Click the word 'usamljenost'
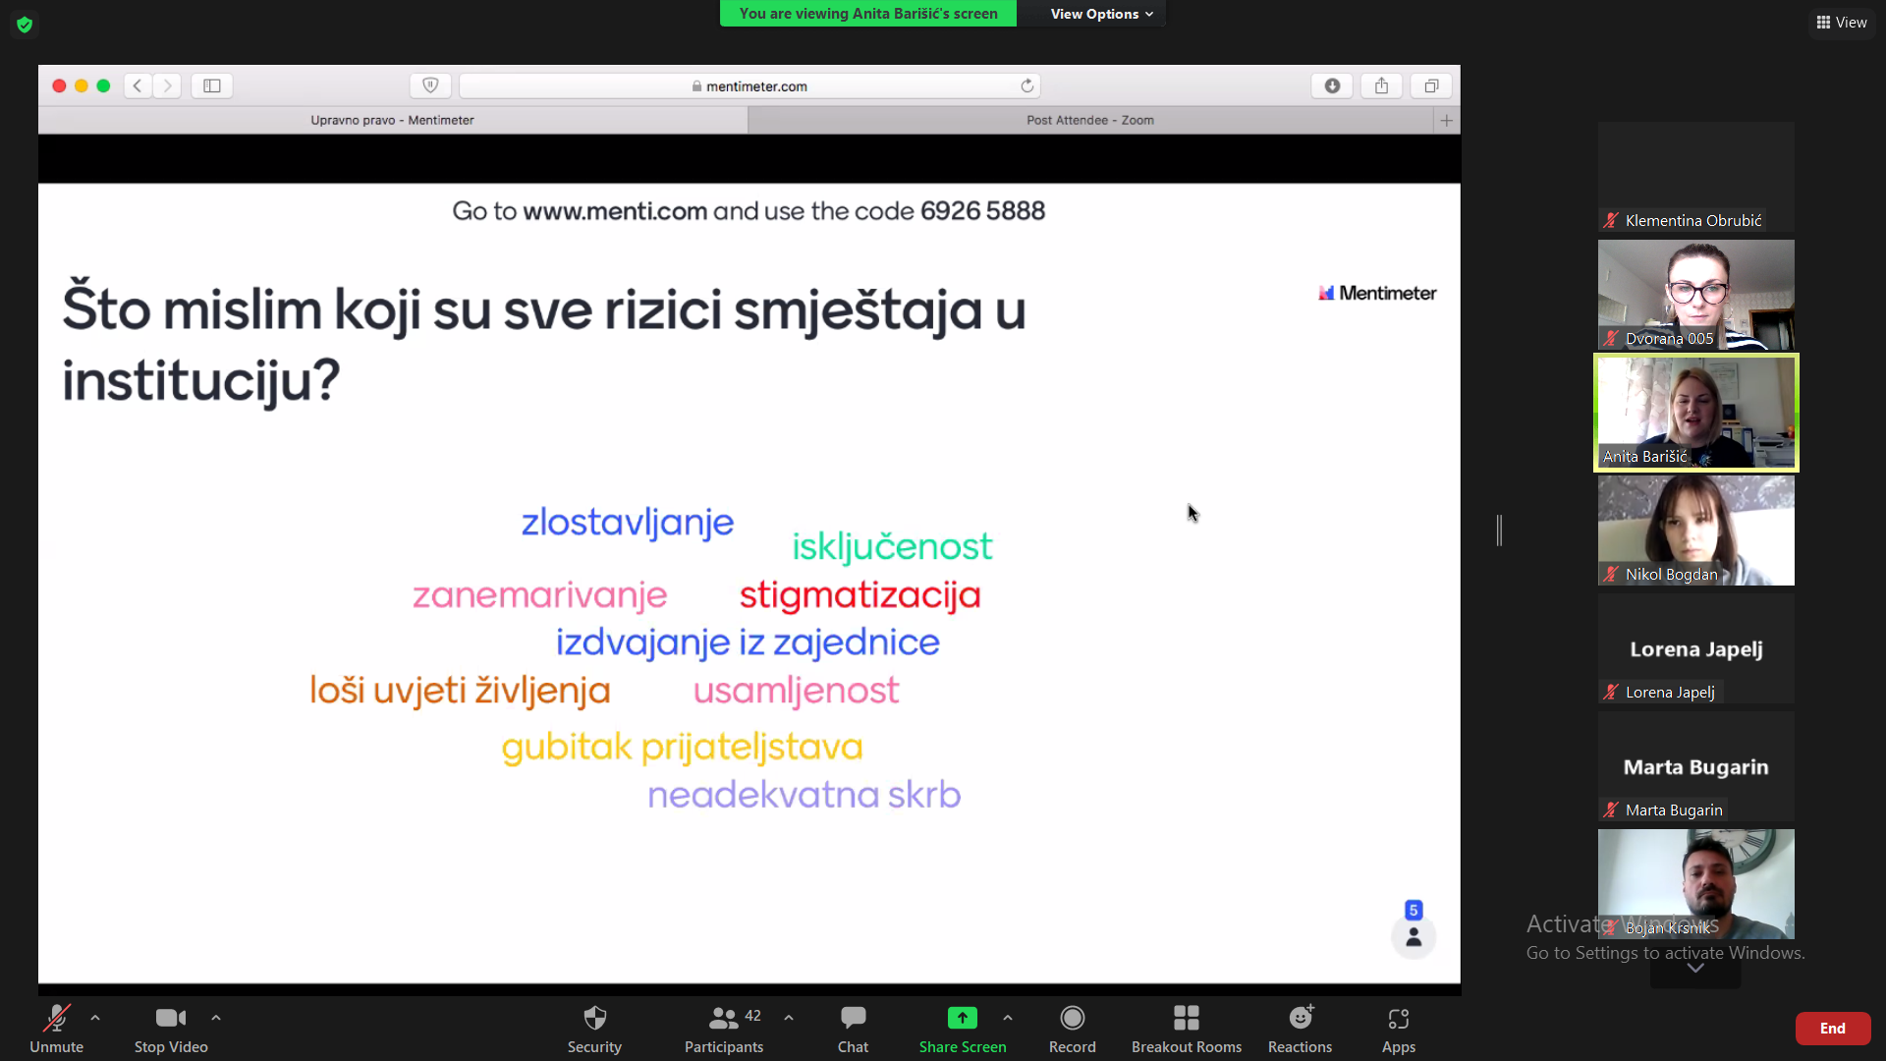The height and width of the screenshot is (1061, 1886). click(796, 691)
